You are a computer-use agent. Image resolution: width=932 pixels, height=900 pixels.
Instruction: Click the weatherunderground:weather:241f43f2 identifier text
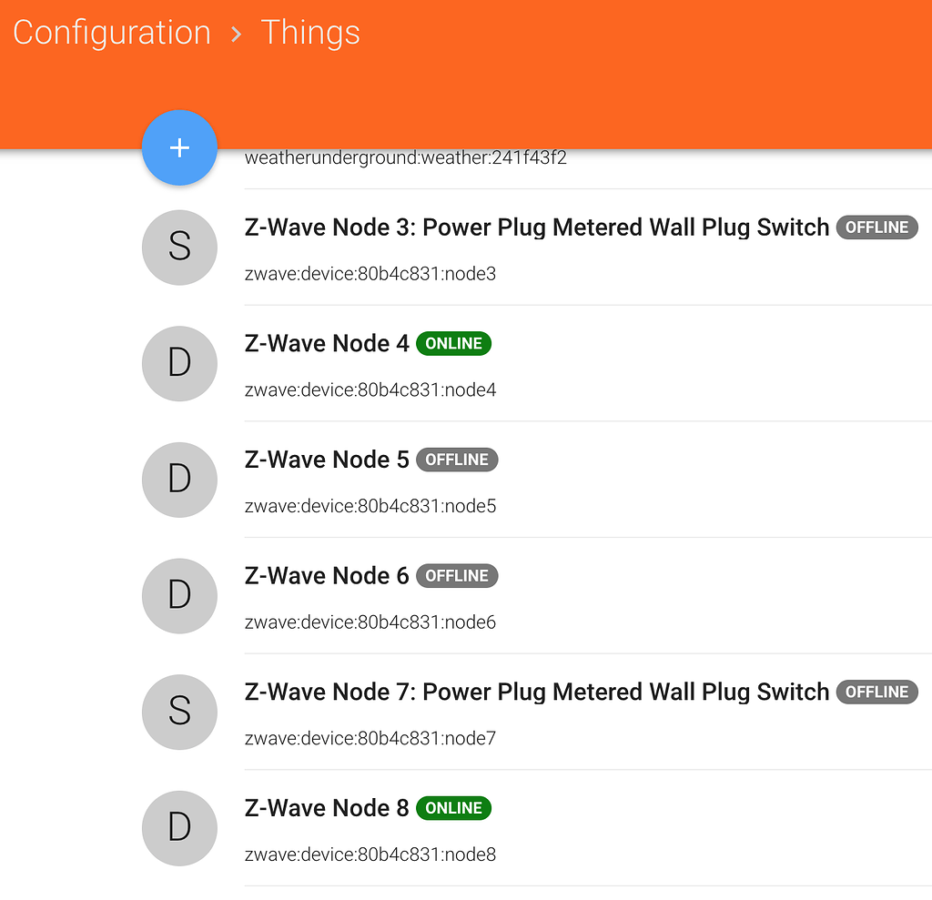click(x=405, y=157)
